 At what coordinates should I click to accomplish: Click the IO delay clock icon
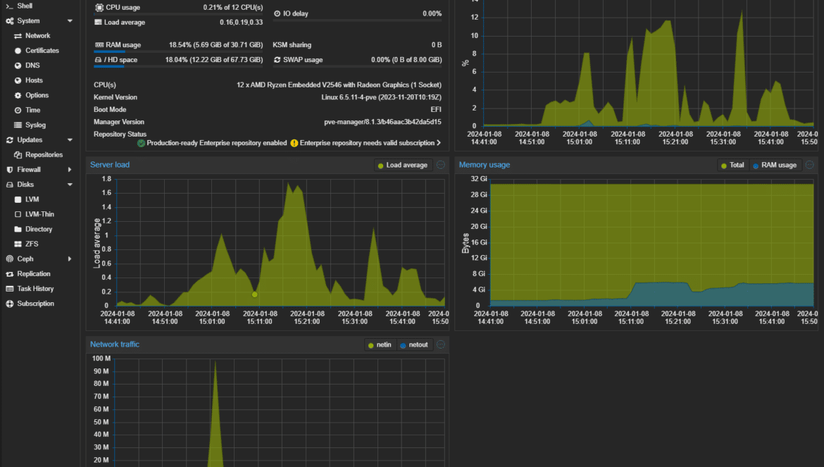click(277, 13)
